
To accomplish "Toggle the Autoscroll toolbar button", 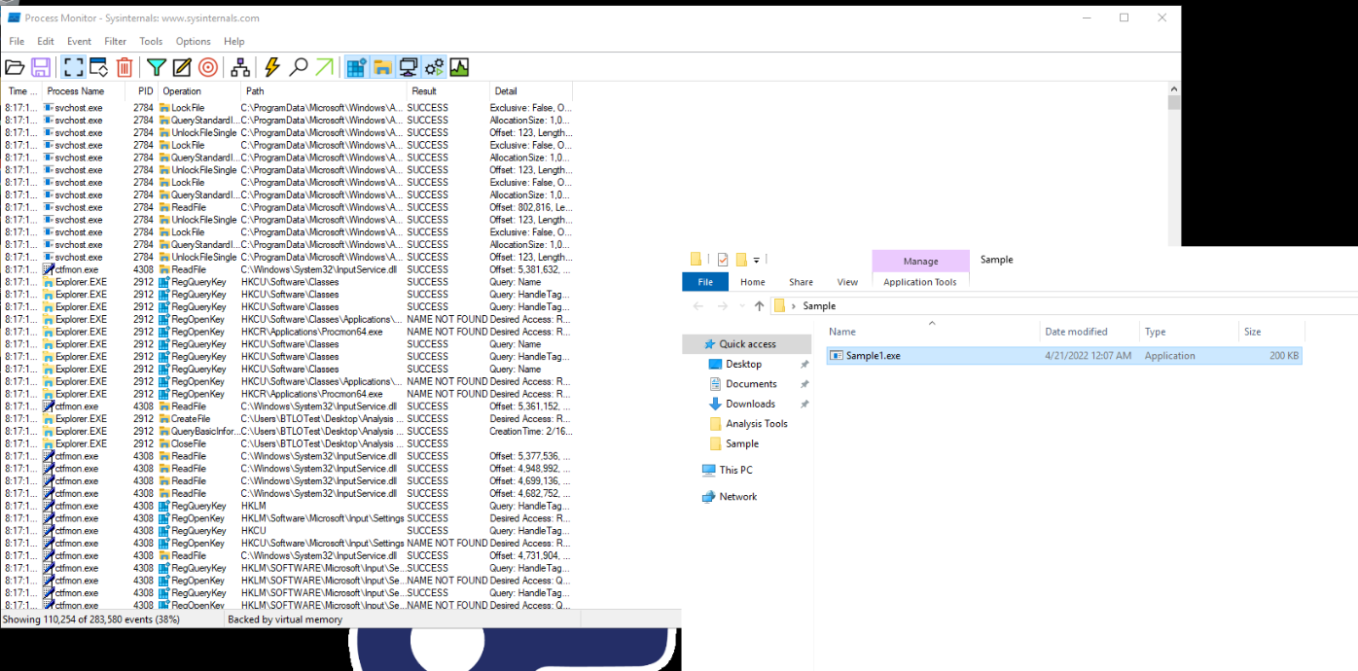I will point(98,67).
